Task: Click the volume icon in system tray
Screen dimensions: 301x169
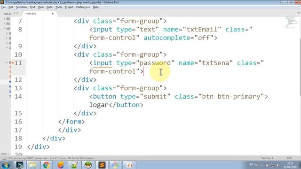Action: click(277, 165)
